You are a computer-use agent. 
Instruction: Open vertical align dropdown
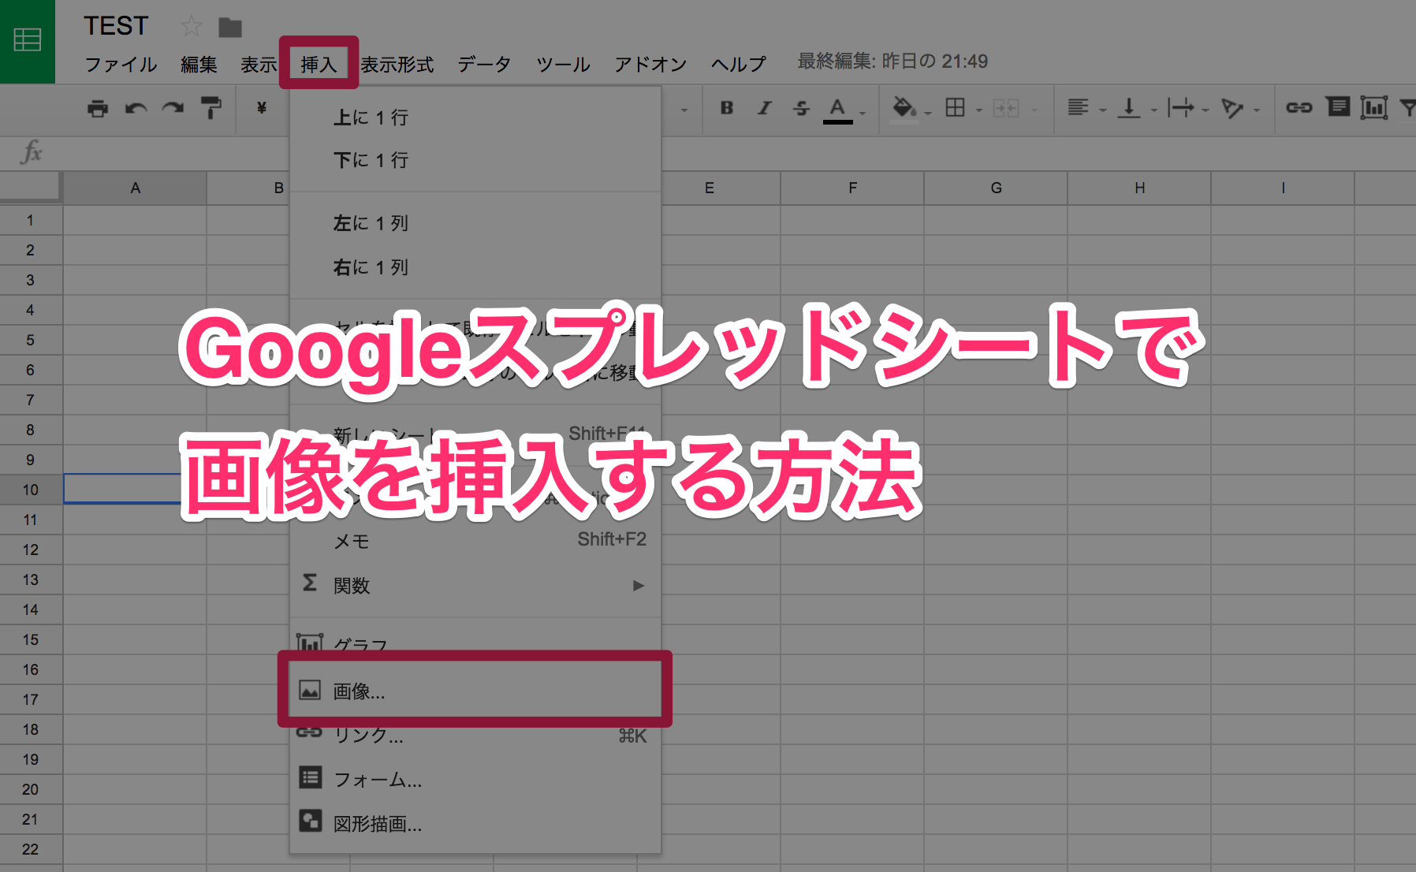click(1137, 108)
